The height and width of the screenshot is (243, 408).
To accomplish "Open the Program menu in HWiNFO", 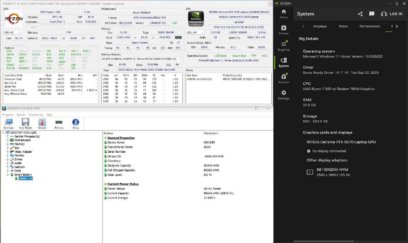I will pyautogui.click(x=7, y=115).
